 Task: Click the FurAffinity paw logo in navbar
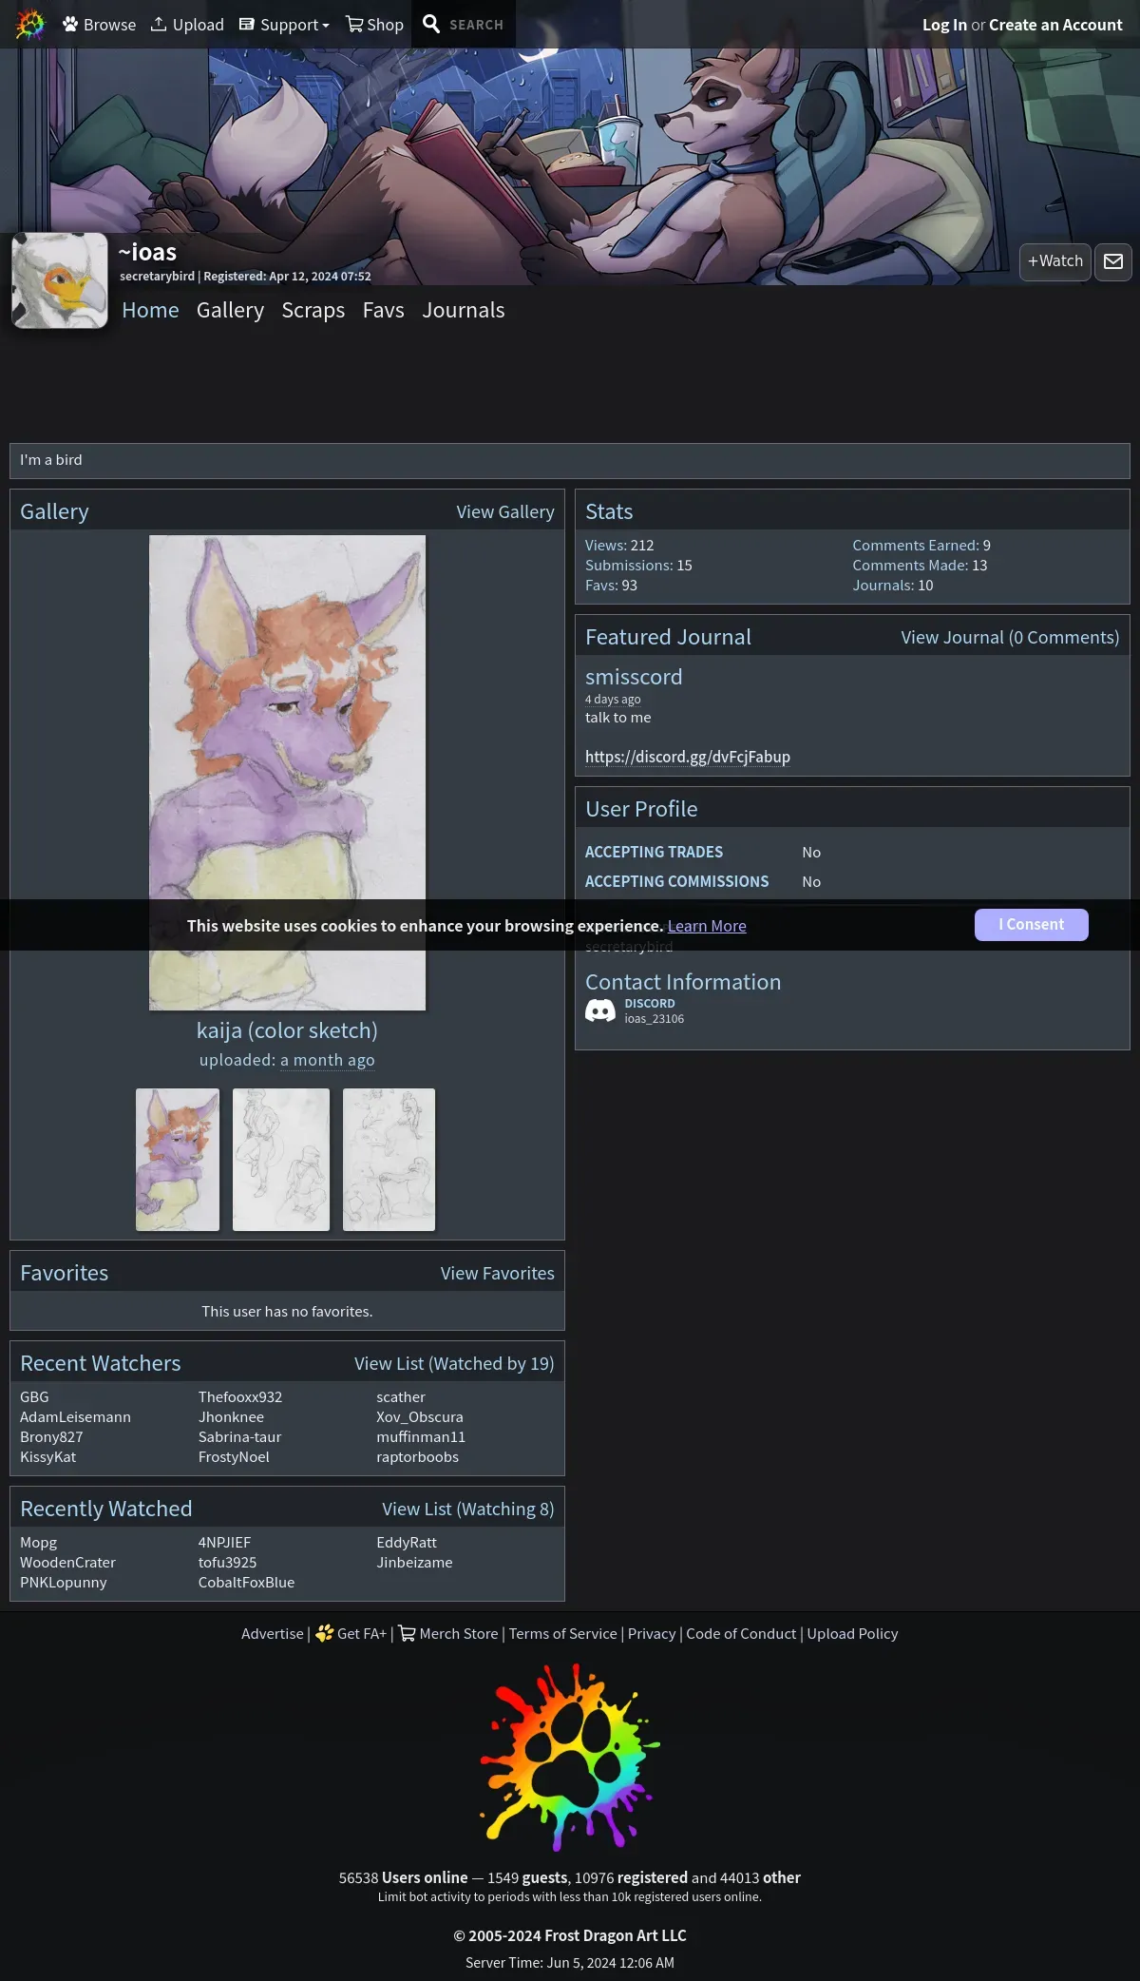pyautogui.click(x=30, y=24)
